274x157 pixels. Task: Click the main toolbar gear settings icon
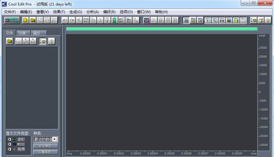254,20
